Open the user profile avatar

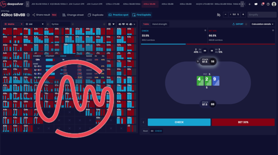(274, 4)
